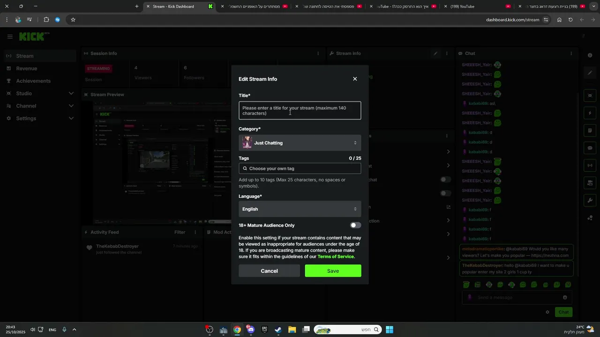Screen dimensions: 600x337
Task: Click the ENG language indicator in tray
Action: tap(52, 330)
